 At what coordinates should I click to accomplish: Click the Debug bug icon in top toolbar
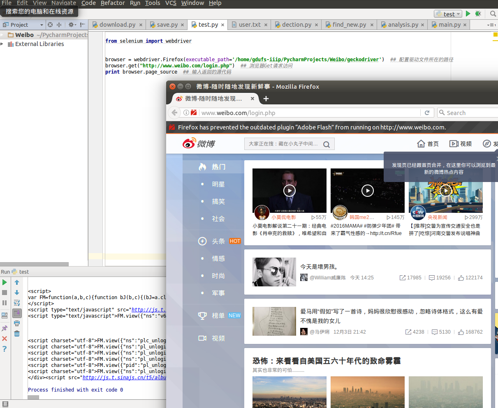pos(478,14)
